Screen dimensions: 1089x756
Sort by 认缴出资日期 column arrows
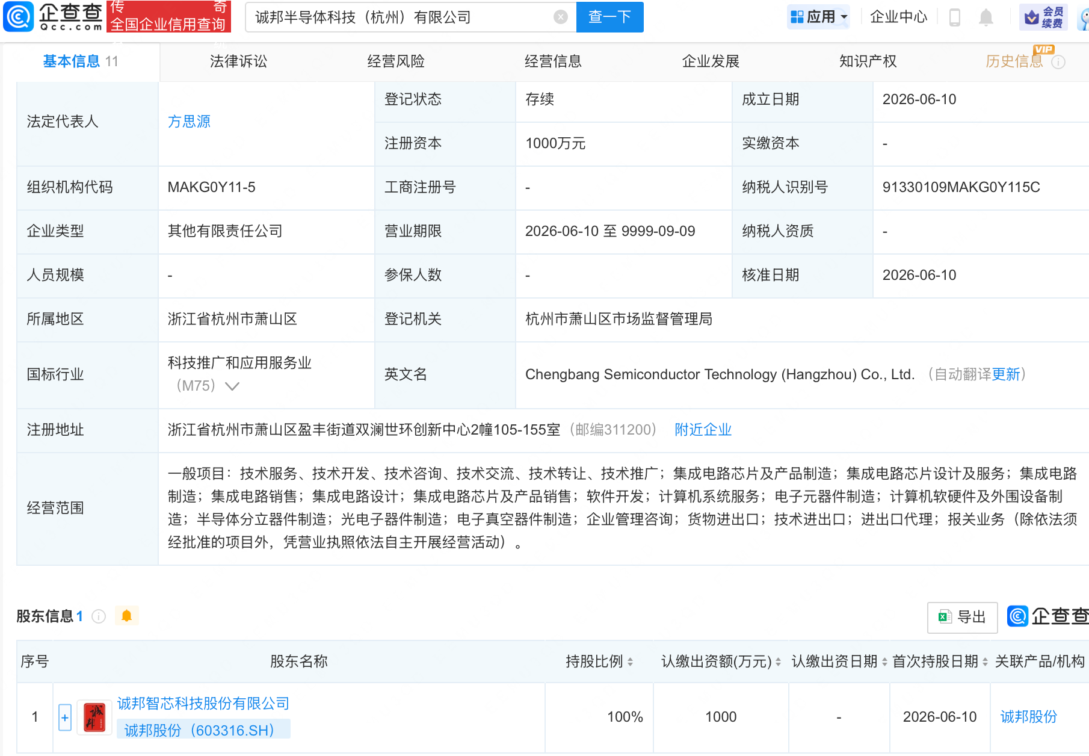pyautogui.click(x=884, y=662)
